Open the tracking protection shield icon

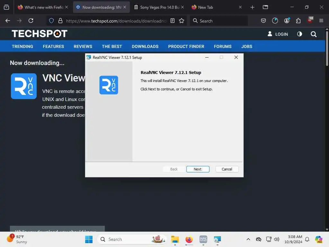coord(51,21)
